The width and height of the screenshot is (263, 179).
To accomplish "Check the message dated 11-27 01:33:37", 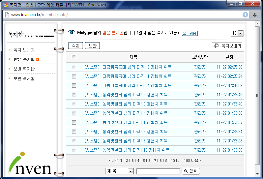I will 74,122.
